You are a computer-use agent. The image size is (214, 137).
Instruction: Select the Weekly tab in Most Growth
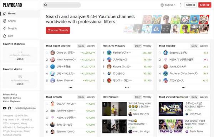click(91, 97)
